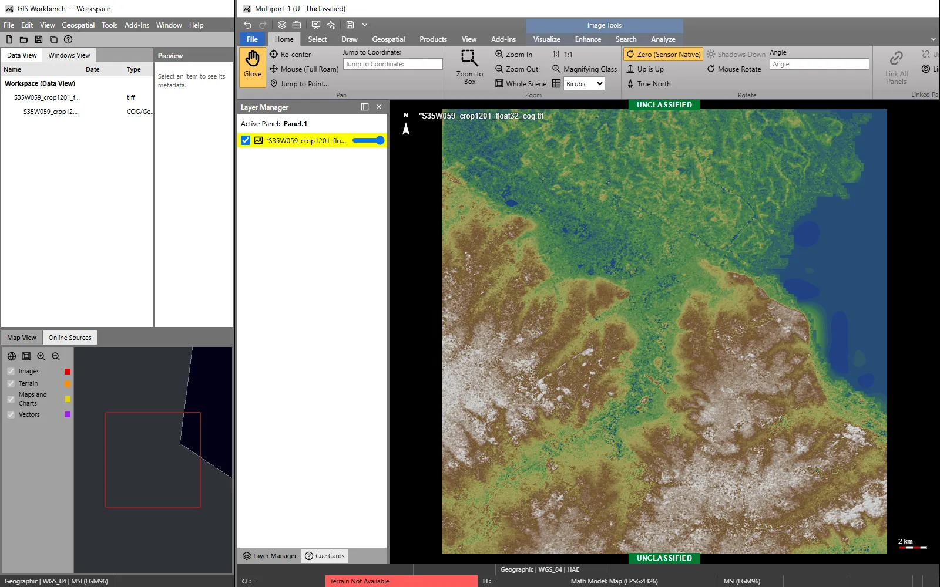This screenshot has width=940, height=587.
Task: Click the globe icon in Map View
Action: tap(12, 356)
